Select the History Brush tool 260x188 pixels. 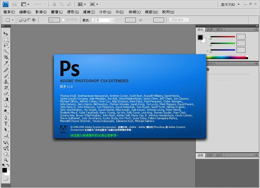tap(6, 88)
